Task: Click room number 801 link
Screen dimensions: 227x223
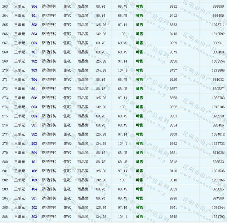Action: 34,16
